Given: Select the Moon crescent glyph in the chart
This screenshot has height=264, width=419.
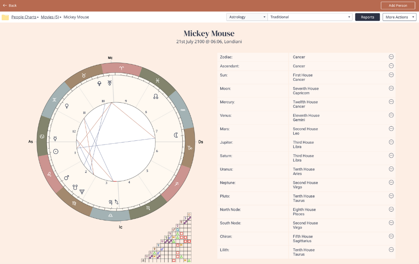Looking at the screenshot, I should point(176,135).
